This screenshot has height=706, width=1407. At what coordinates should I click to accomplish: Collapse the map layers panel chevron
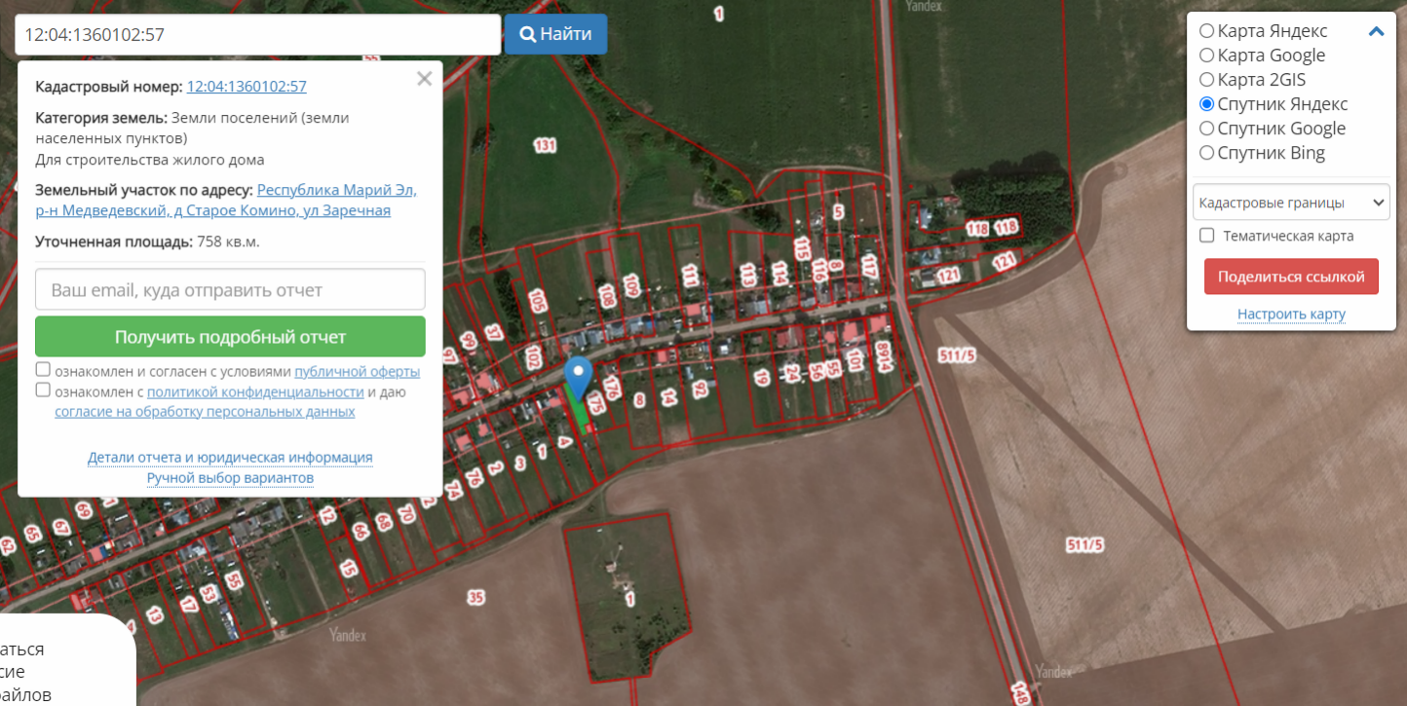click(1376, 31)
